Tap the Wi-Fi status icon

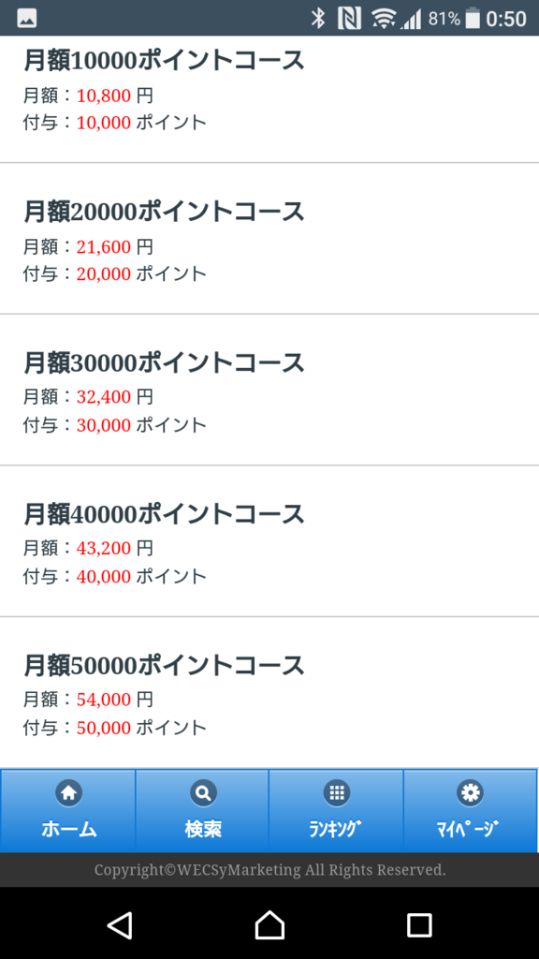tap(383, 19)
